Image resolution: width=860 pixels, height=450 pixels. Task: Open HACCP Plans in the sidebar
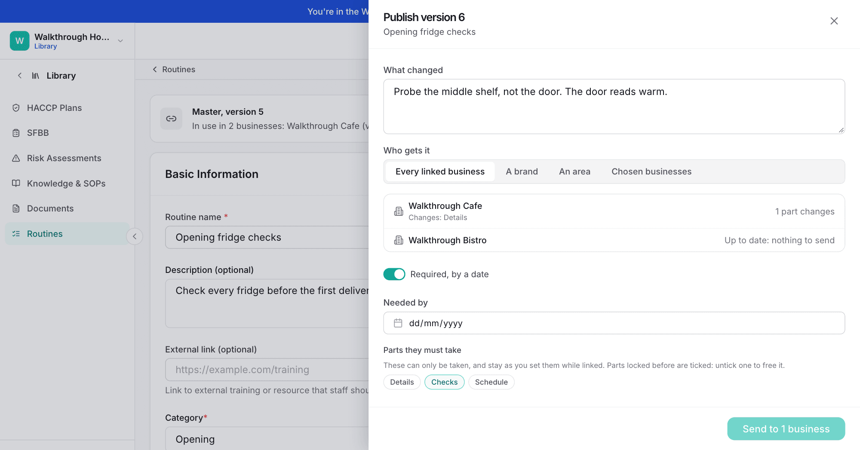54,108
